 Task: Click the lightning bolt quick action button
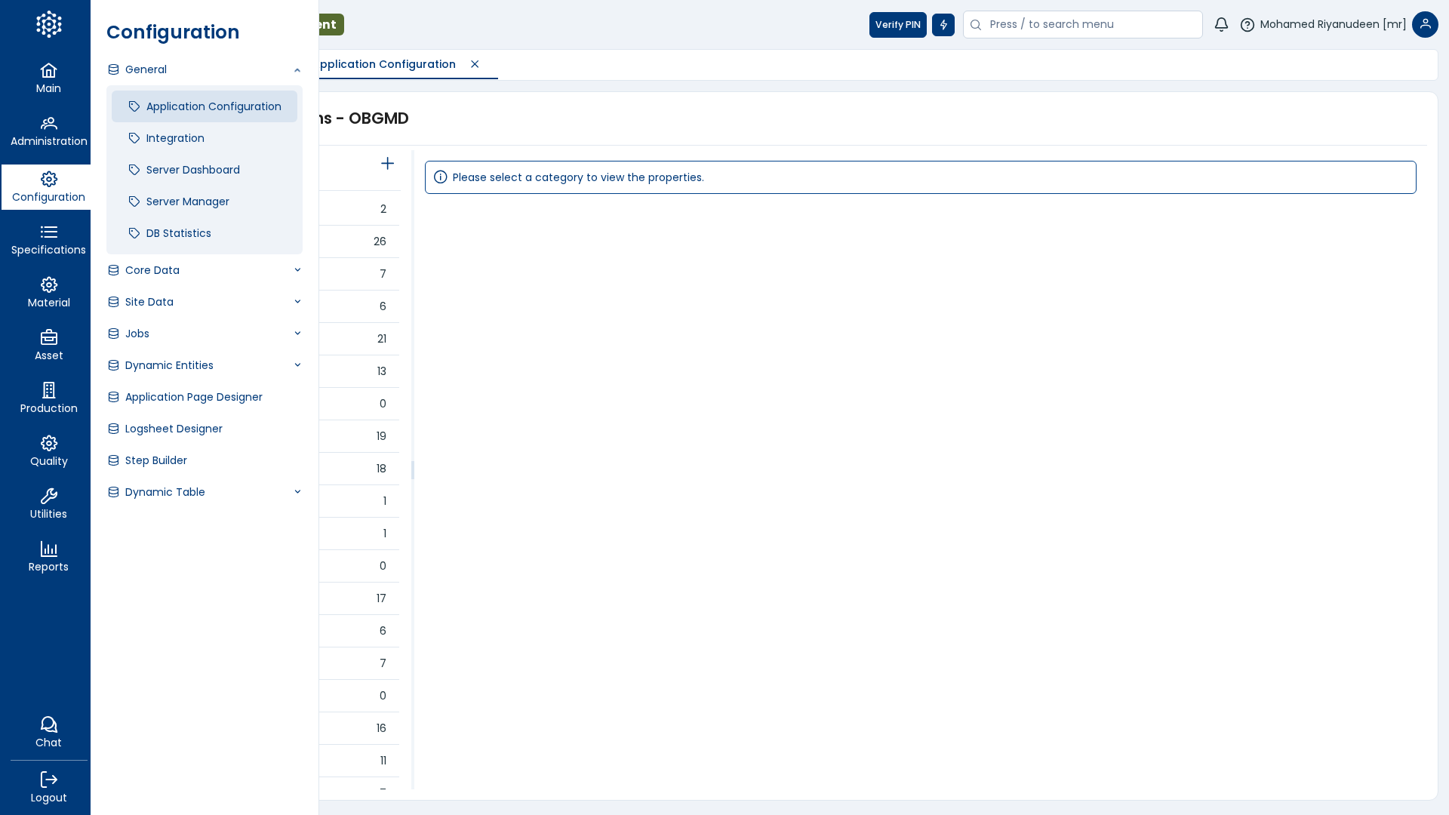[943, 25]
